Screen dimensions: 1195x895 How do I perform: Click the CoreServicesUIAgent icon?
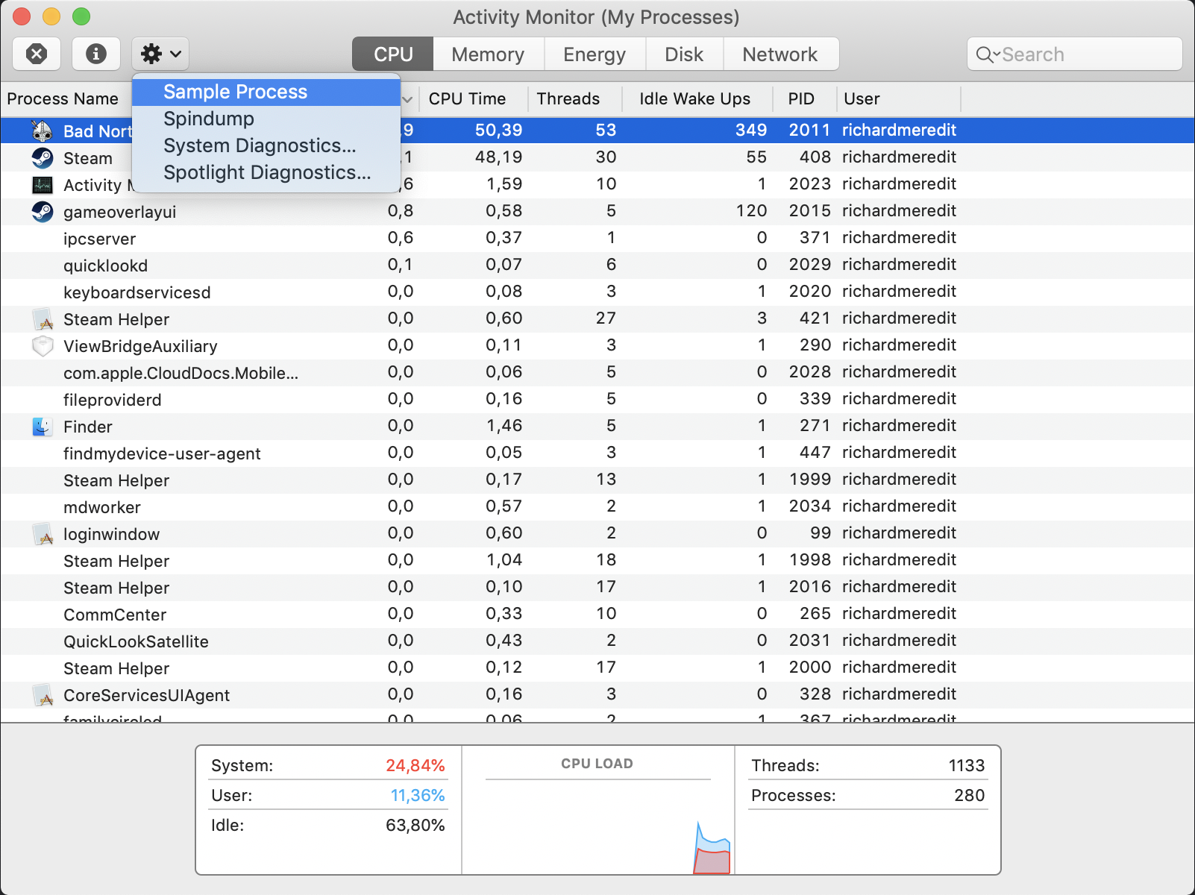pos(43,695)
